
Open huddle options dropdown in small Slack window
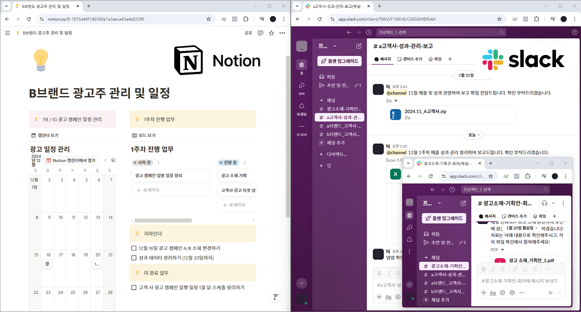553,203
